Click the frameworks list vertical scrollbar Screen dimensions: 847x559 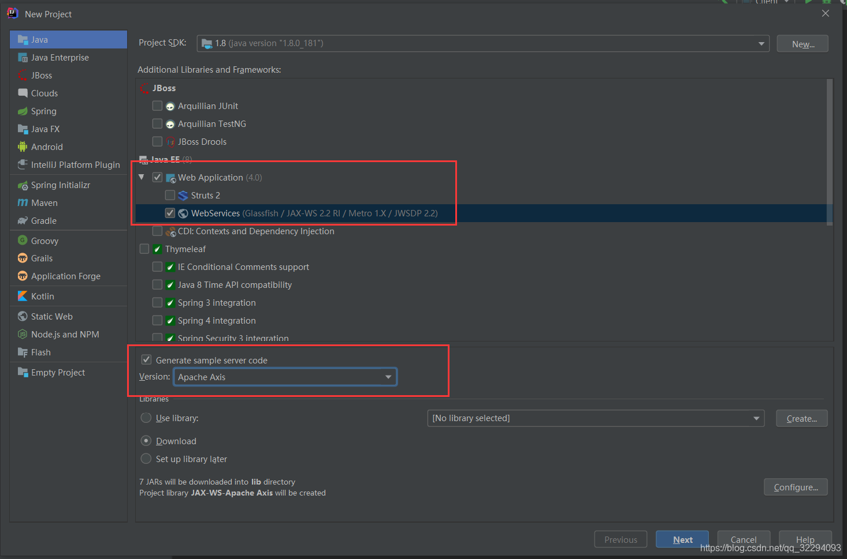point(830,152)
